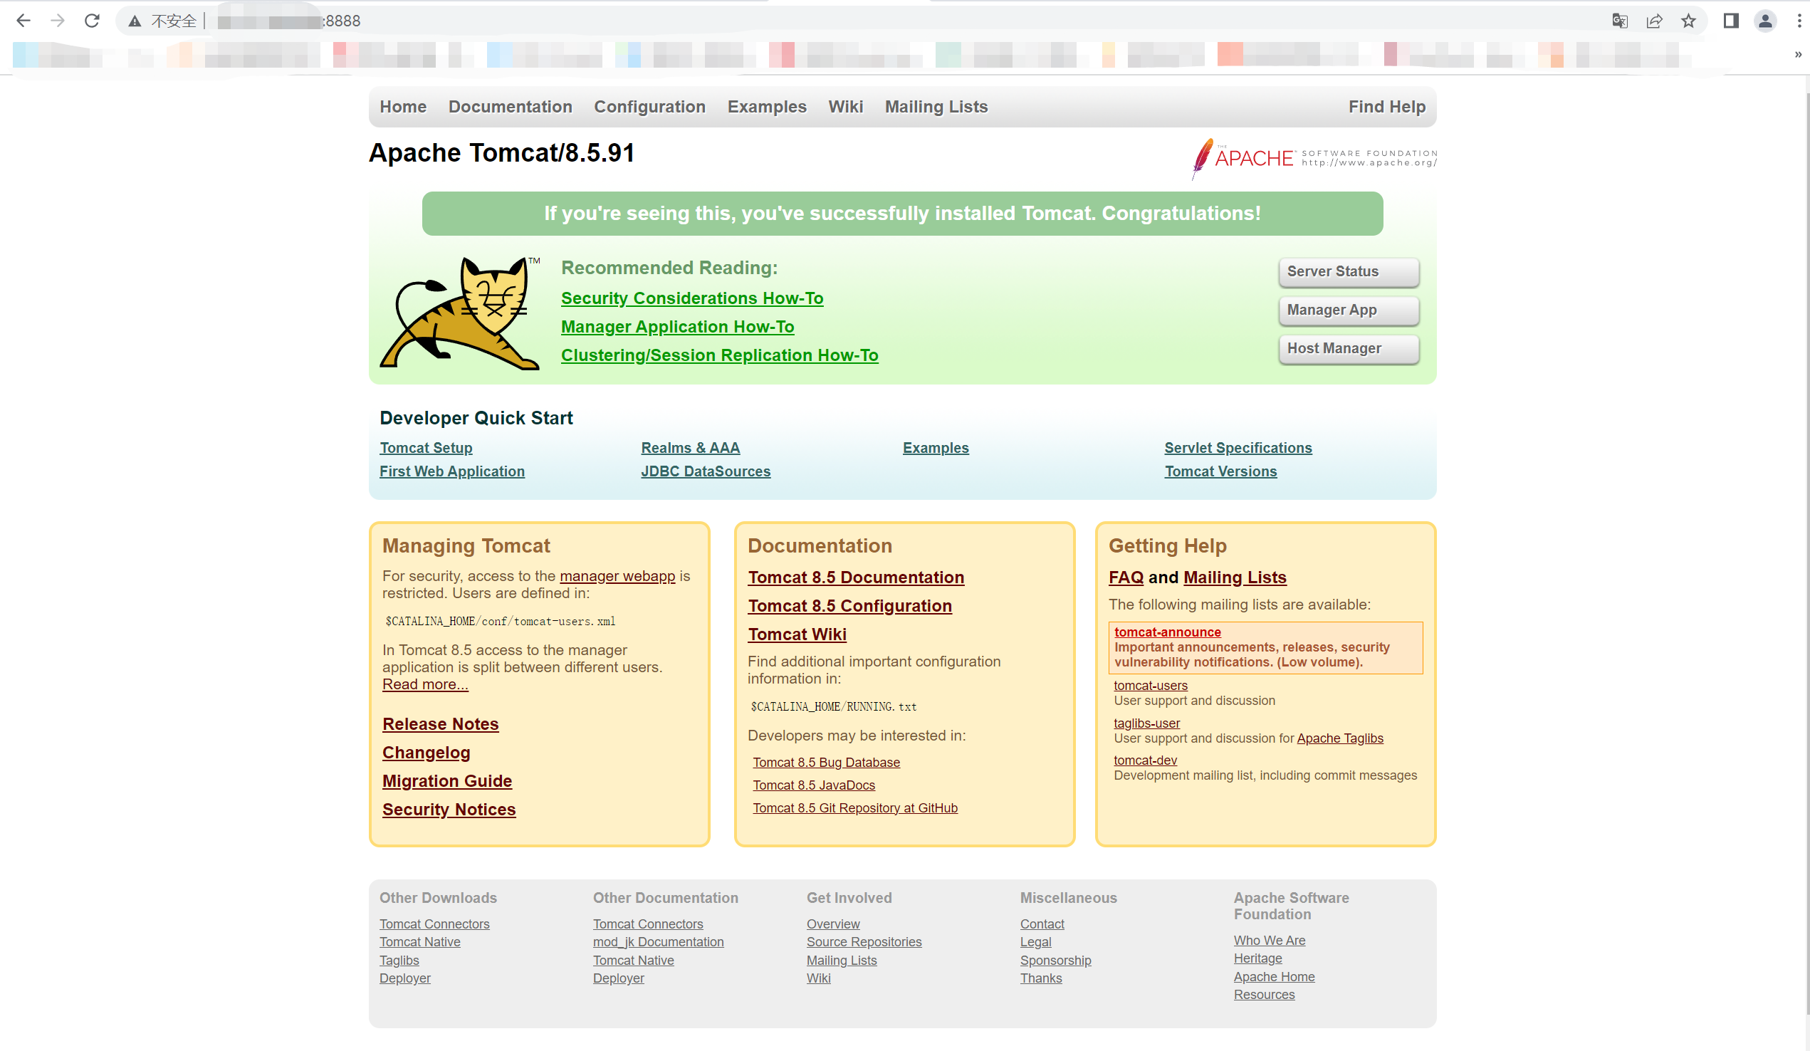
Task: Click the Host Manager button
Action: pos(1348,348)
